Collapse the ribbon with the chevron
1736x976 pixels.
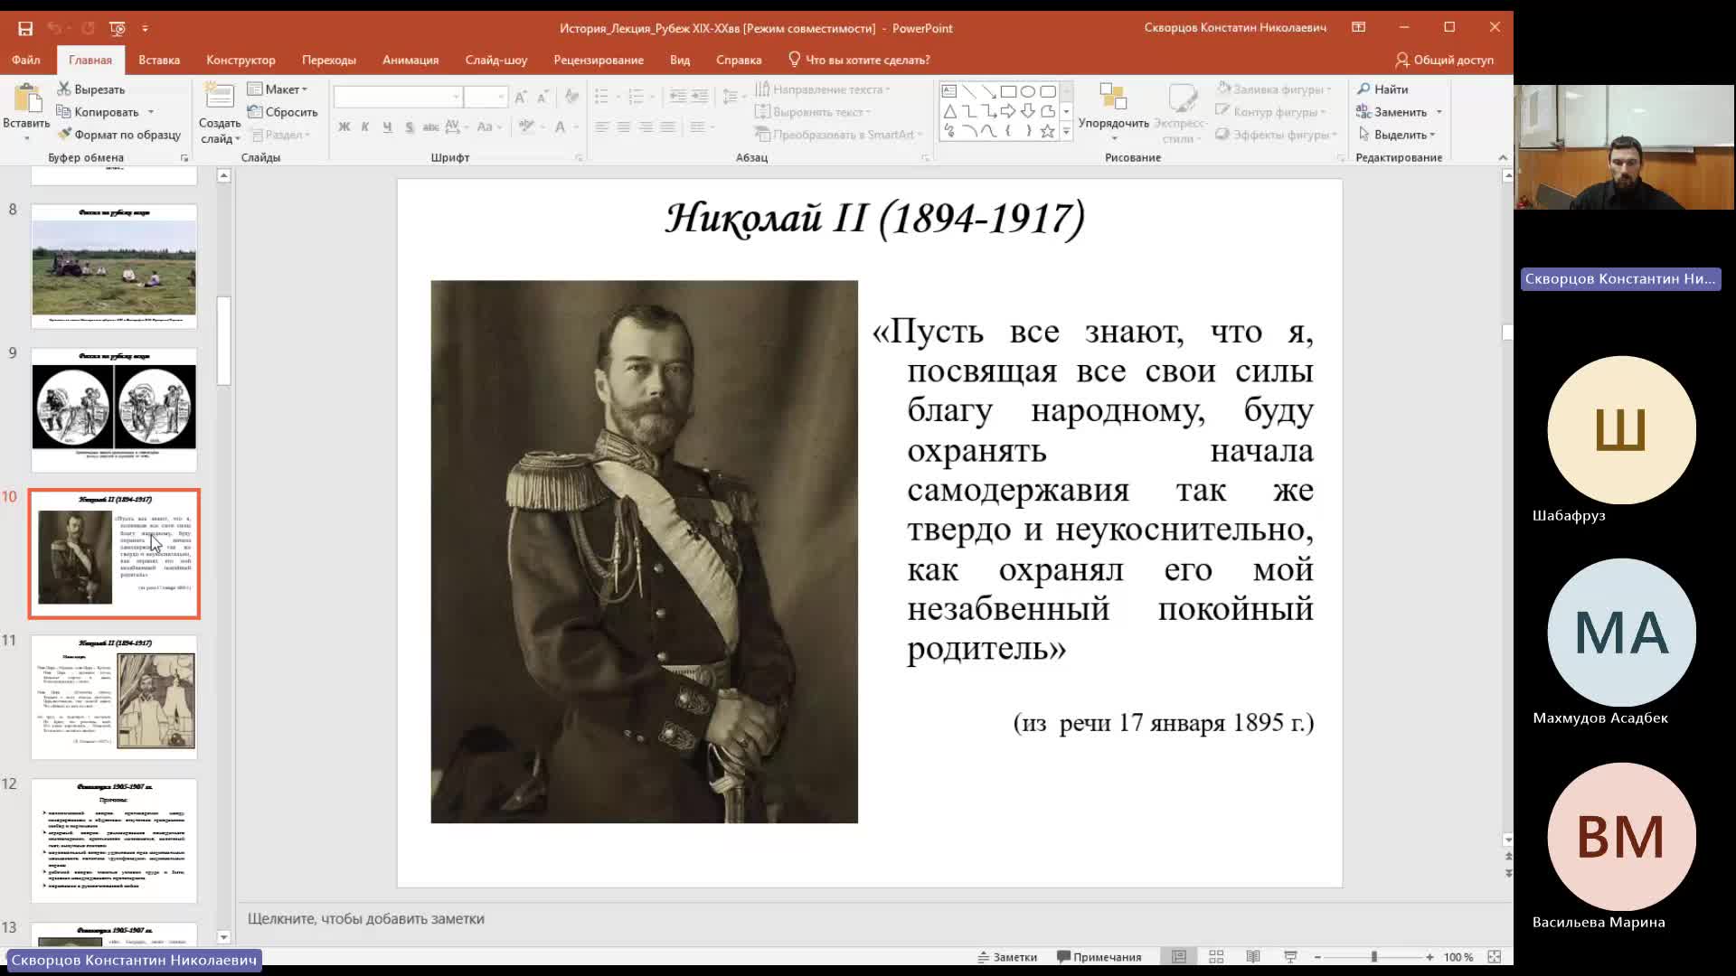1503,157
